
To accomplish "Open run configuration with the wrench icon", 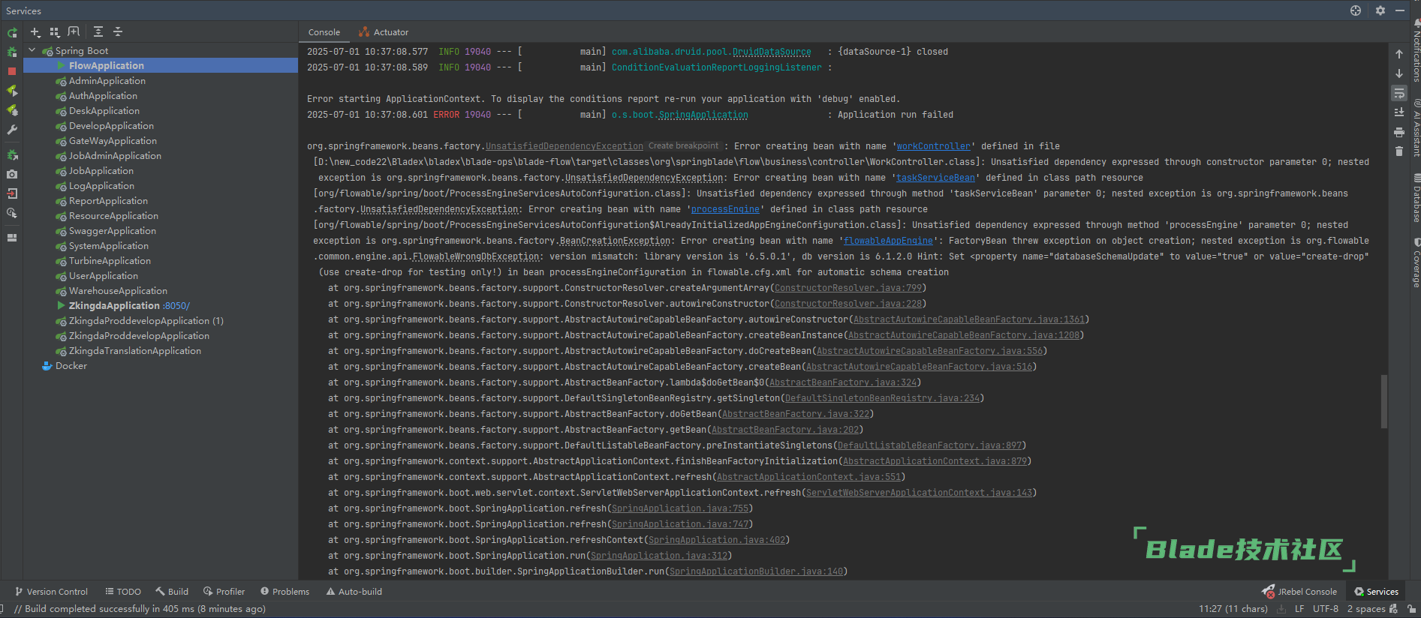I will (12, 130).
